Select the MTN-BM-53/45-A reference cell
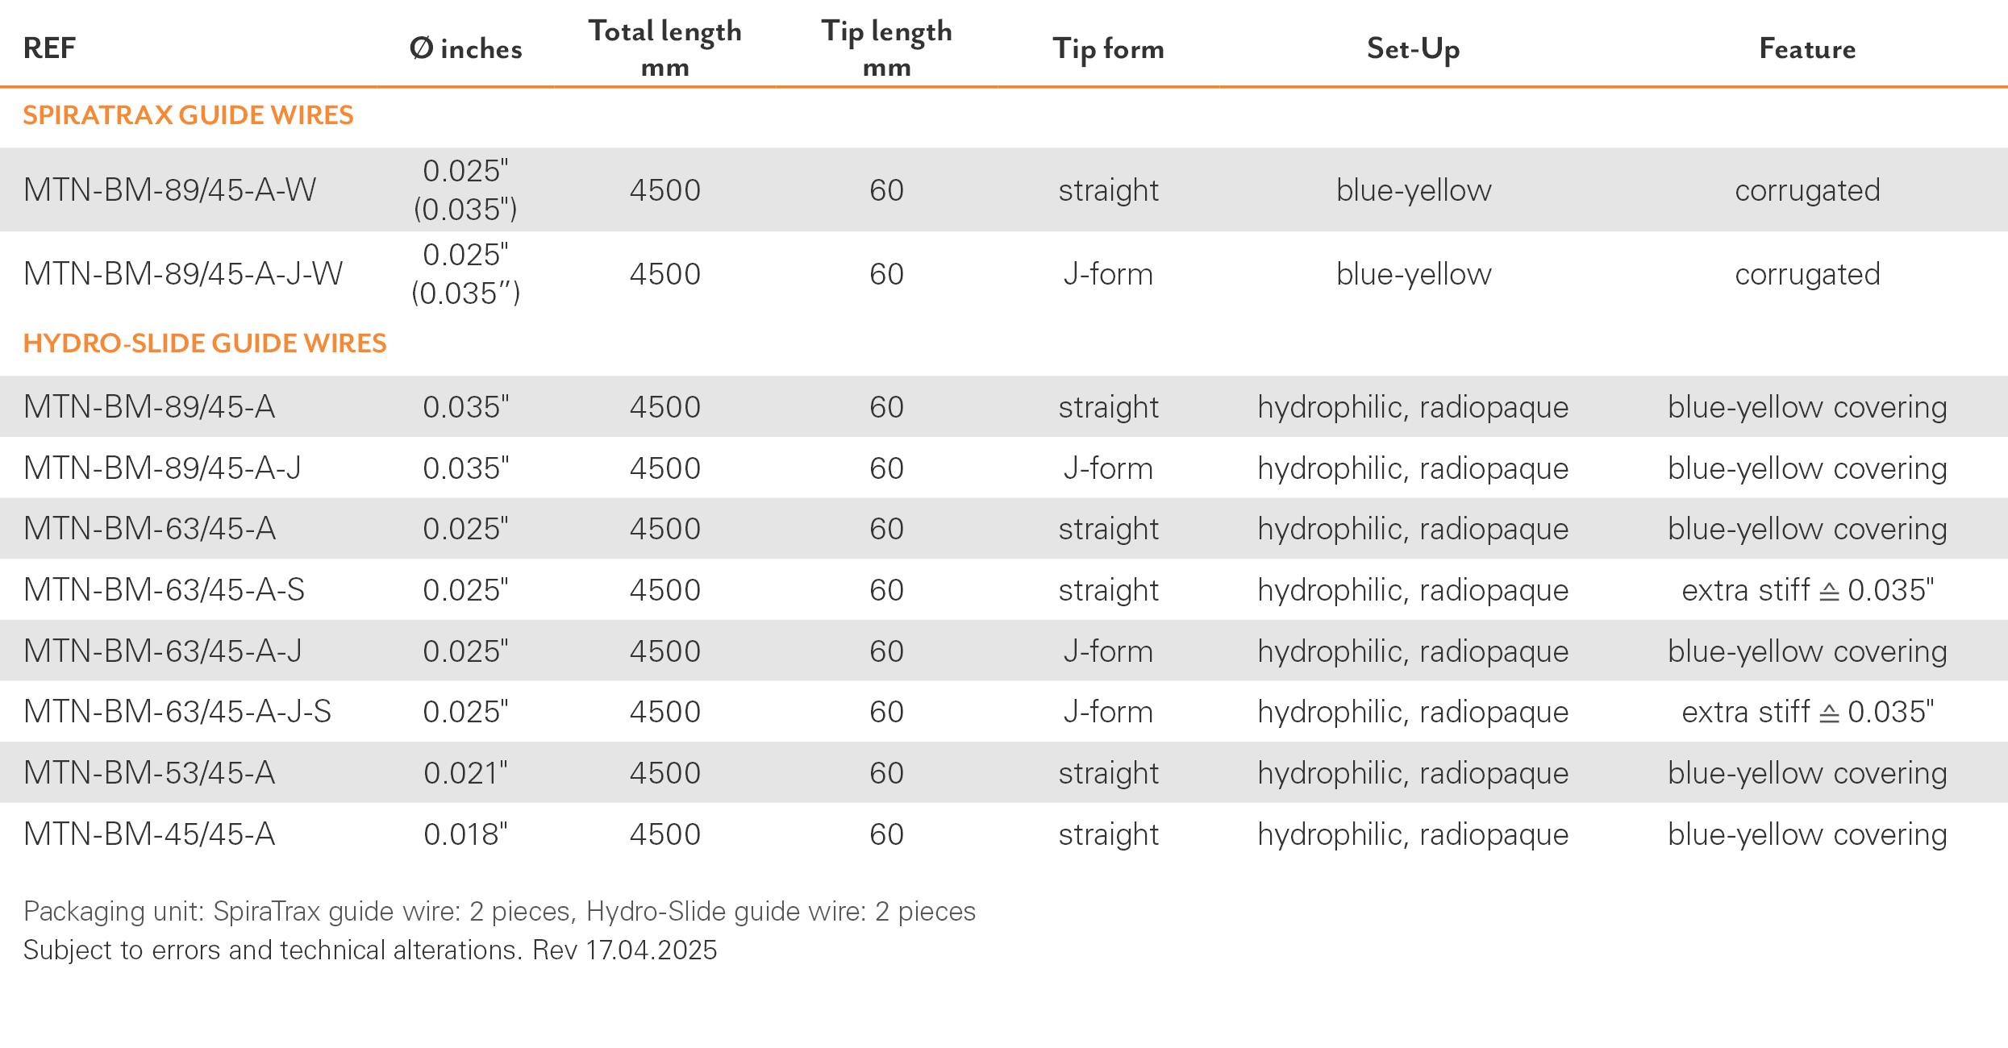 point(149,773)
